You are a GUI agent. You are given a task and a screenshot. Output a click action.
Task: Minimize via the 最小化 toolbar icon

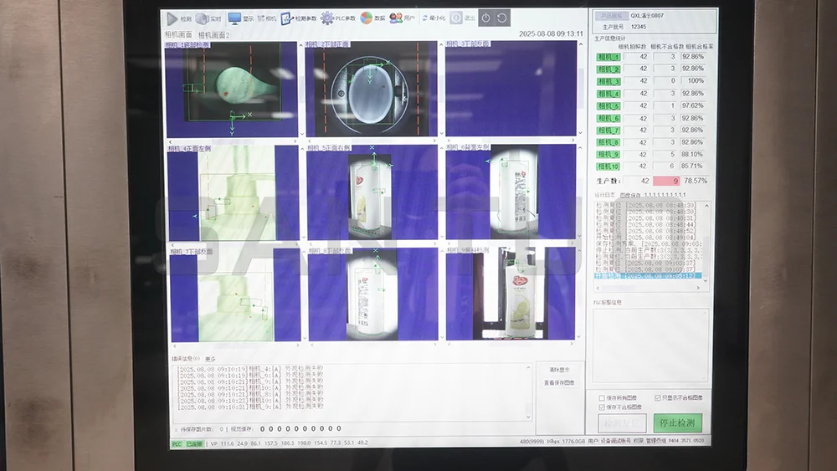tap(425, 18)
